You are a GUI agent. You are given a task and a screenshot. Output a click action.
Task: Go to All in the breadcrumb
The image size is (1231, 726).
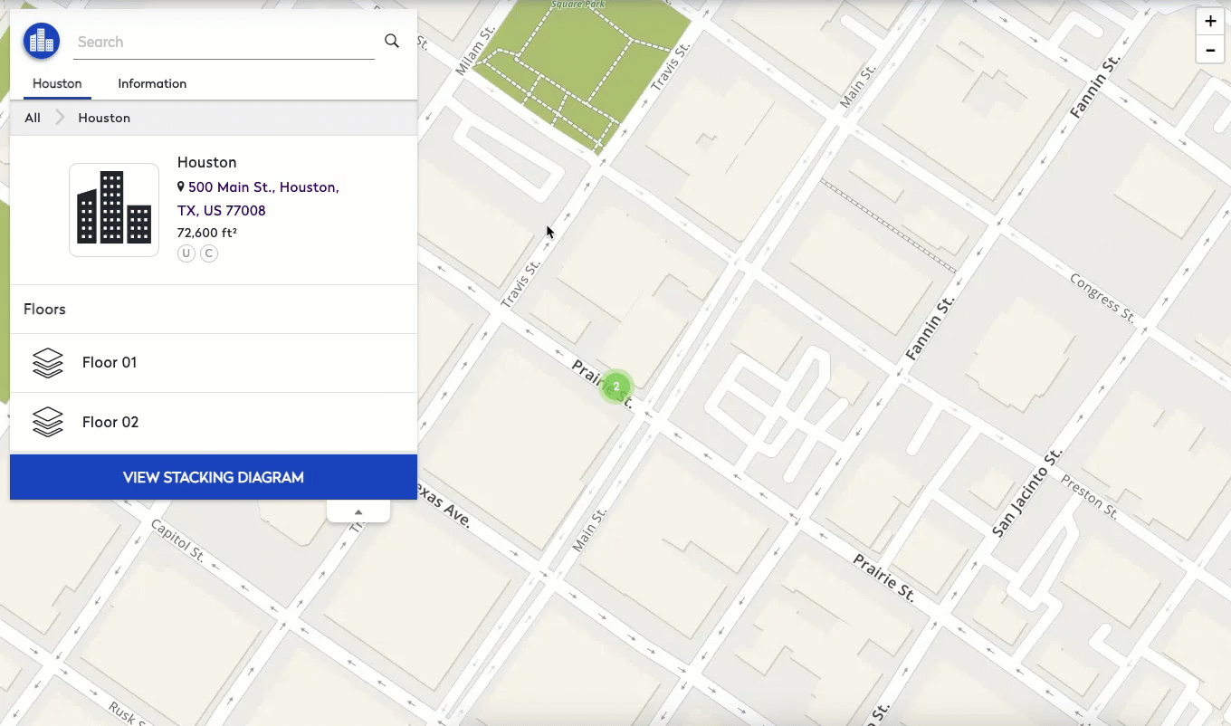tap(33, 118)
